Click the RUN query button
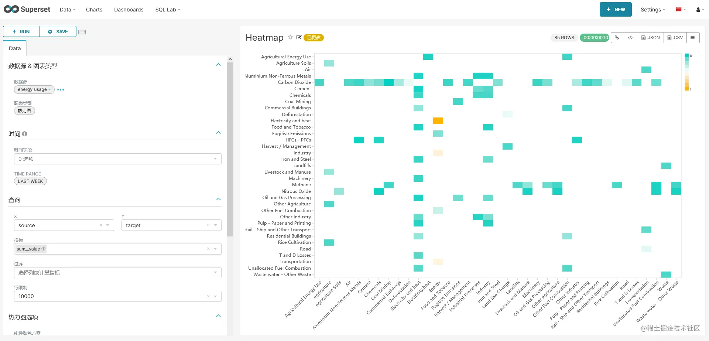 point(21,31)
